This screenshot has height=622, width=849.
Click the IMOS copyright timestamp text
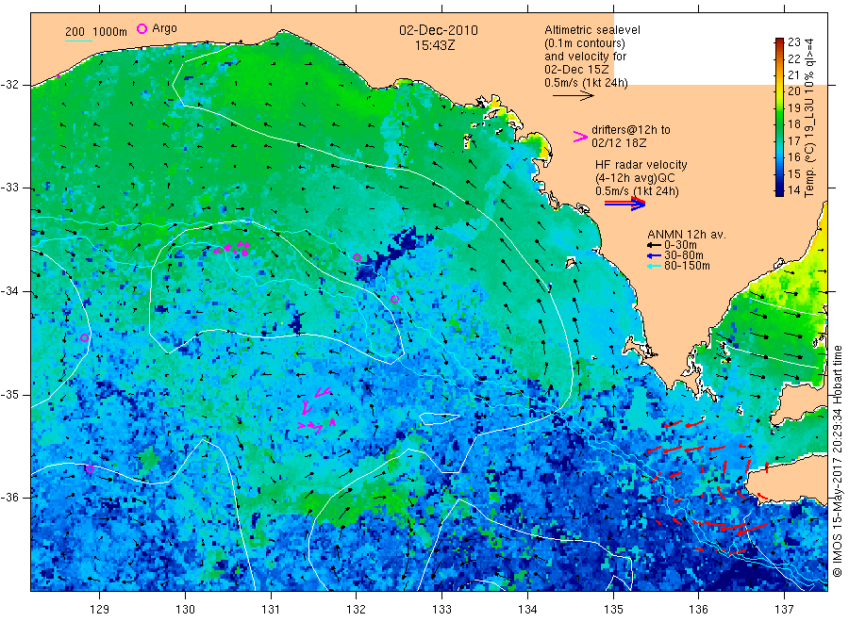point(837,461)
